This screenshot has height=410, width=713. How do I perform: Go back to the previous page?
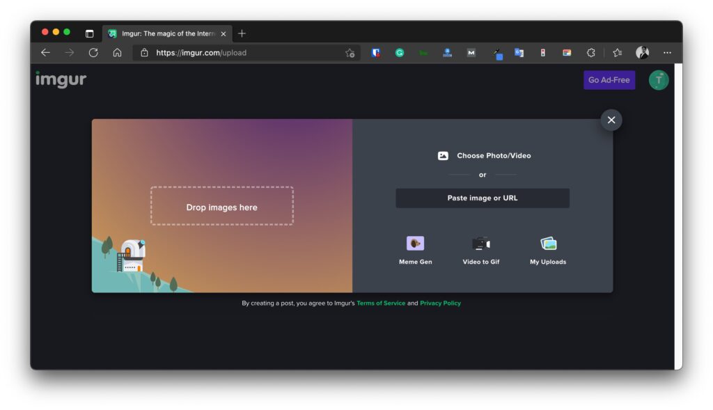click(45, 52)
